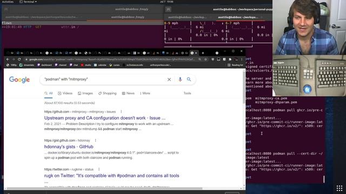Open the GNOME Activities overview

[8, 2]
